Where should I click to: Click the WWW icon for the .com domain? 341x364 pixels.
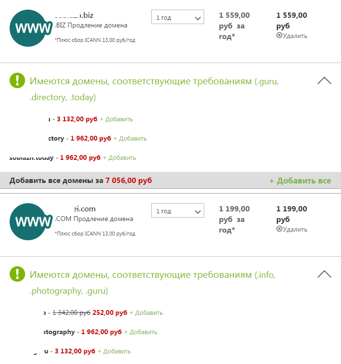tap(31, 221)
